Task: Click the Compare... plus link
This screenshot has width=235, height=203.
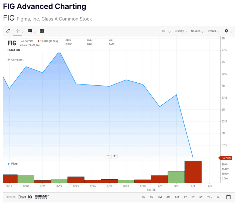Action: [16, 60]
